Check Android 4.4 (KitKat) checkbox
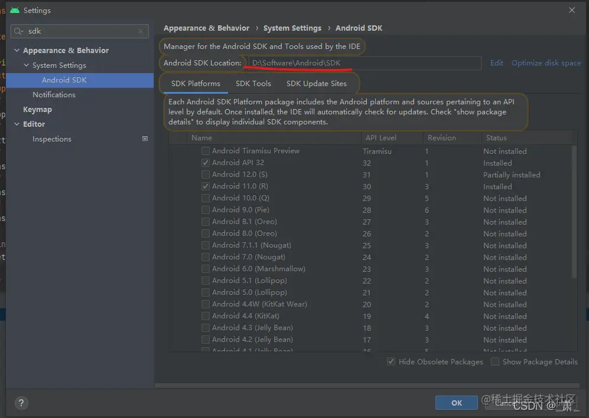 coord(206,316)
